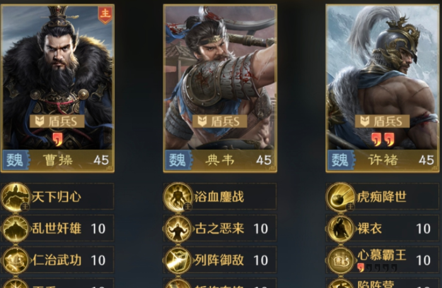Click the 列阵御敌 shield skill icon
The width and height of the screenshot is (442, 288).
pyautogui.click(x=178, y=260)
